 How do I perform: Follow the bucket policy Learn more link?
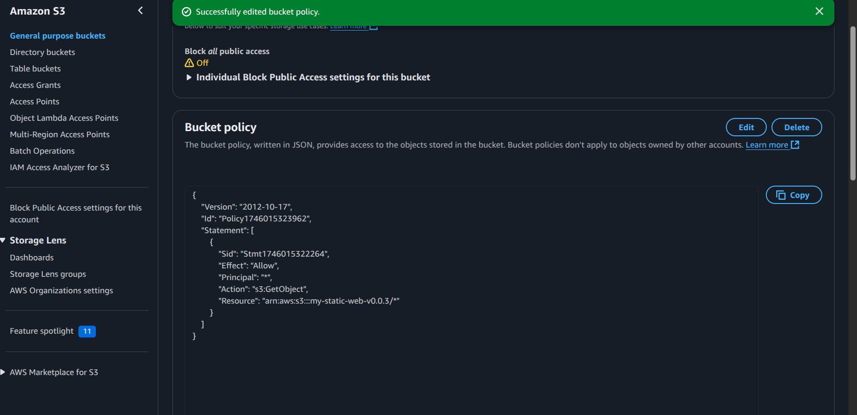click(767, 145)
